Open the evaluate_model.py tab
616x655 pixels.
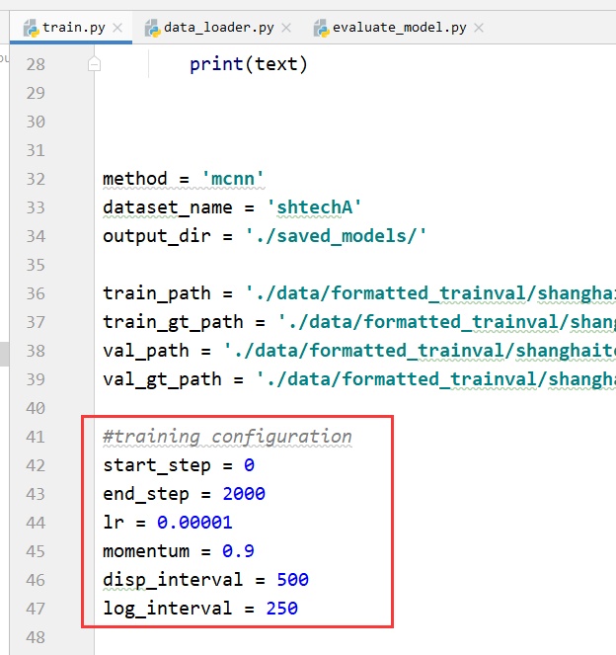400,28
